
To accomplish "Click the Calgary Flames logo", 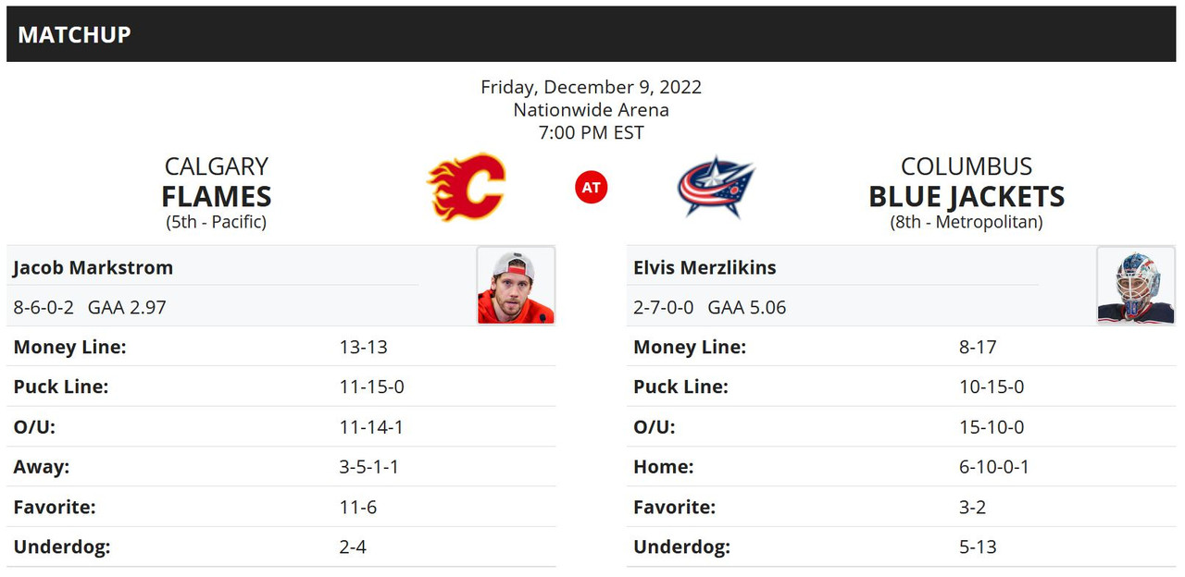I will point(467,188).
